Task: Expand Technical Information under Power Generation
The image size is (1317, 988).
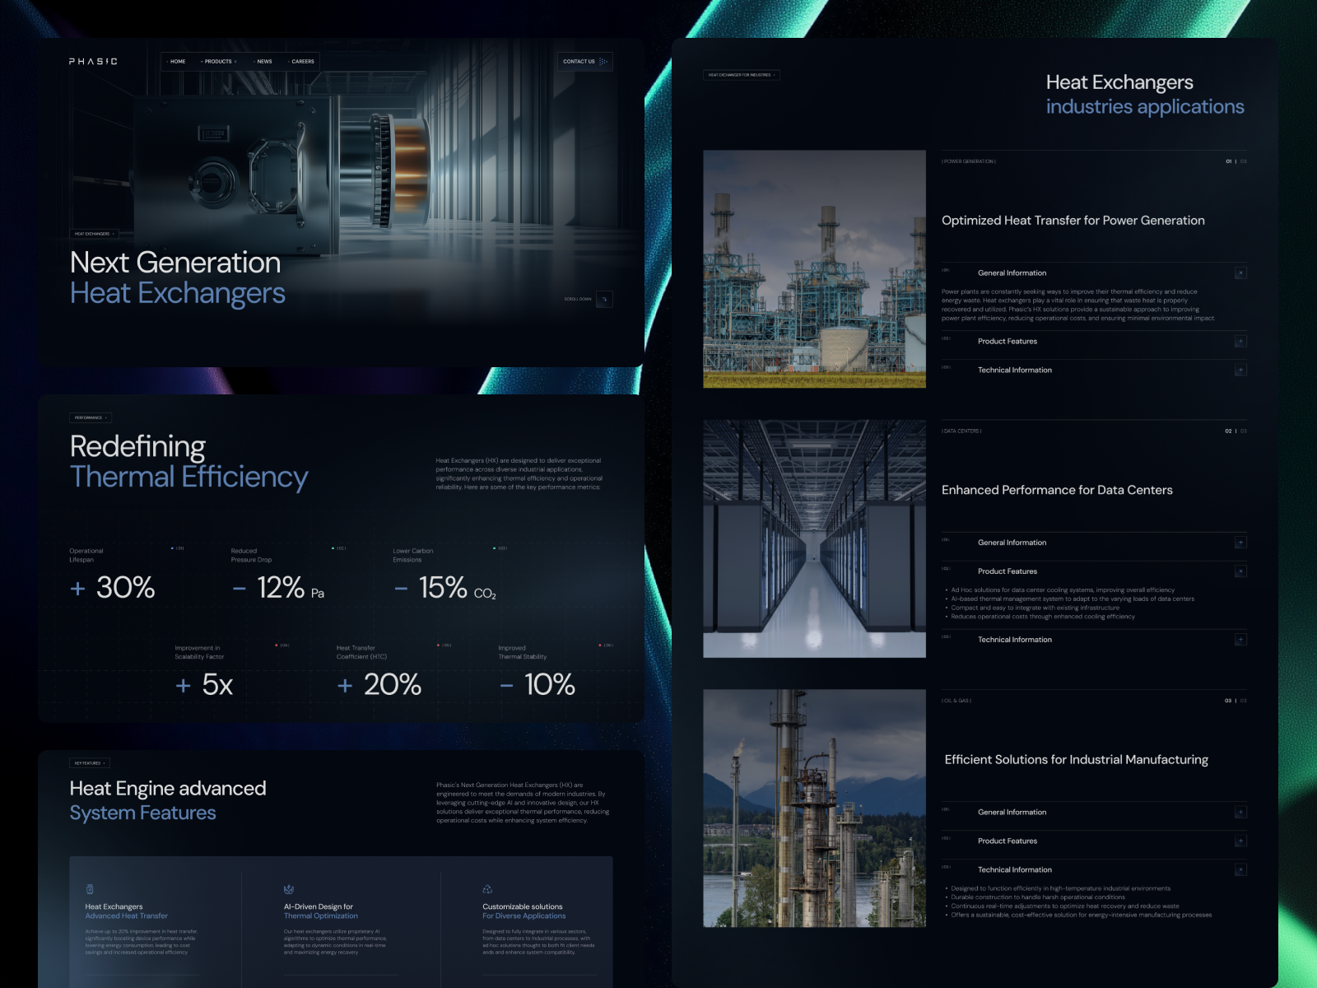Action: 1240,370
